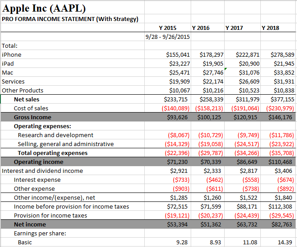Click the Provision for income taxes label
The height and width of the screenshot is (247, 297).
pyautogui.click(x=50, y=215)
